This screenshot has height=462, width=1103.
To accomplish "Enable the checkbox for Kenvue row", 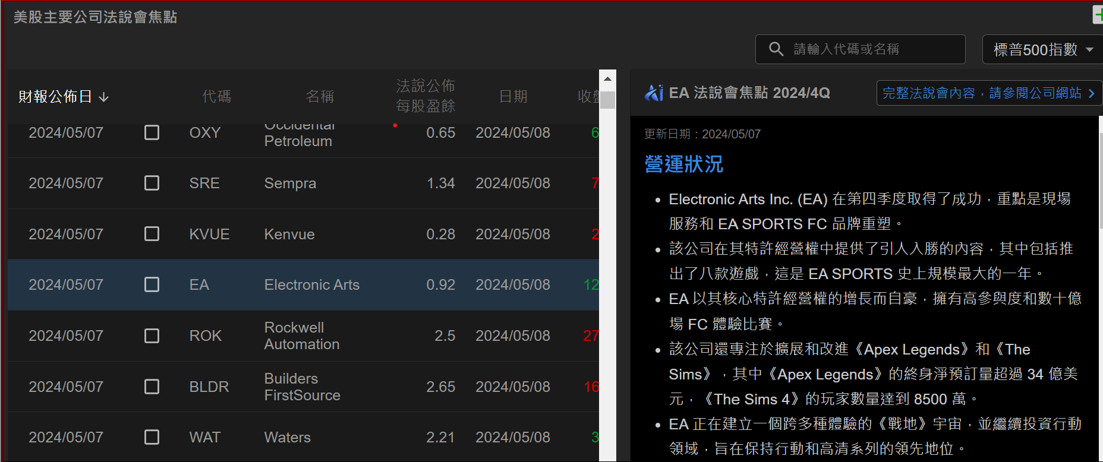I will tap(152, 234).
